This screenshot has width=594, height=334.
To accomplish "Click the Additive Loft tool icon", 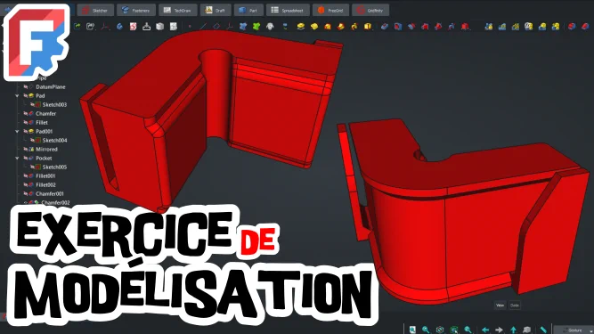I will [x=328, y=27].
